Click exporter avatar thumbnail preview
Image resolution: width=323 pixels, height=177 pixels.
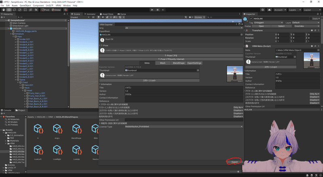coord(235,74)
